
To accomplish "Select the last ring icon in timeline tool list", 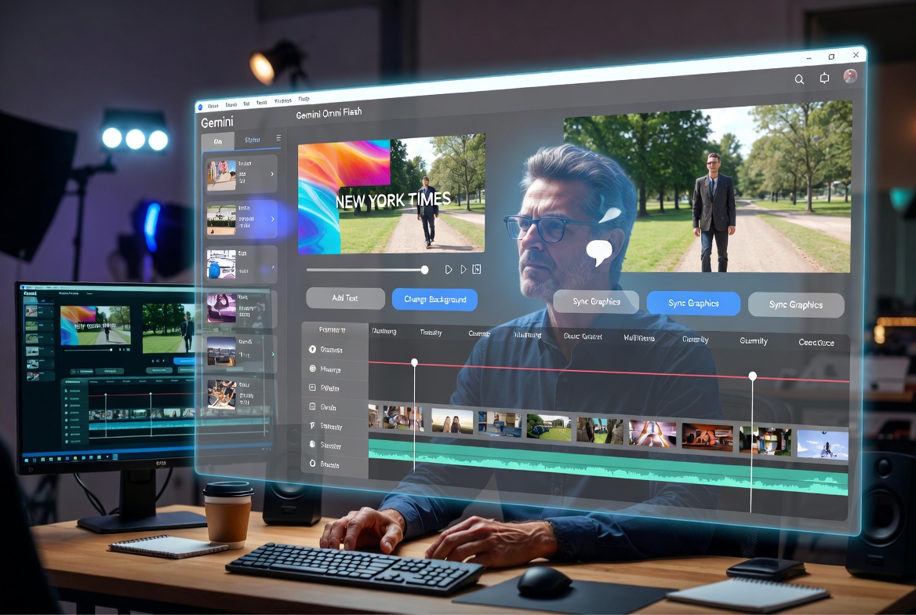I will (x=313, y=463).
